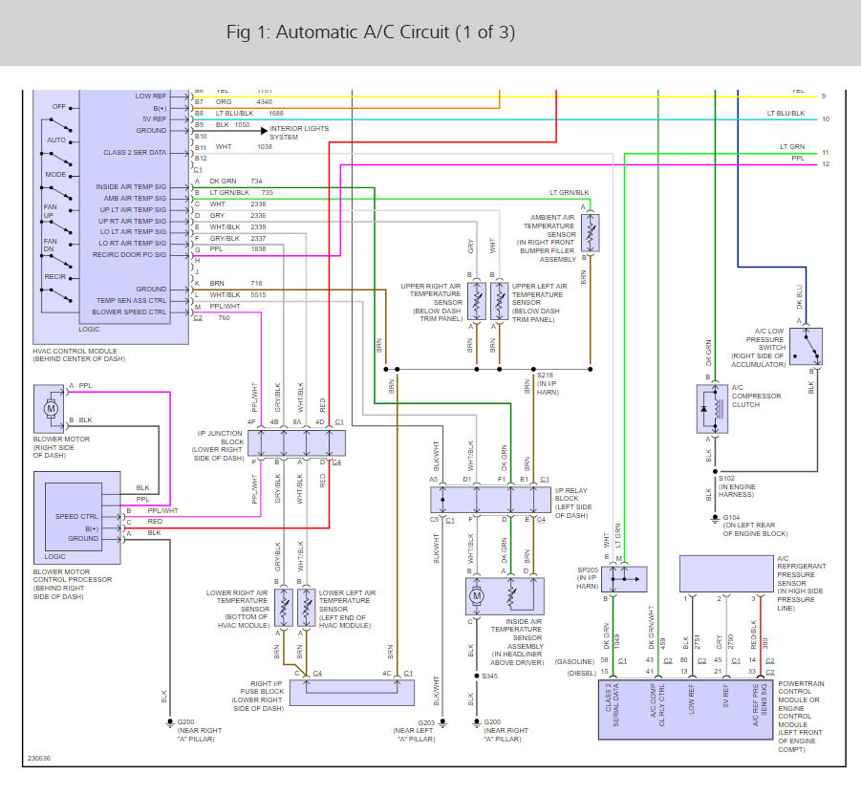
Task: Click the lower right air temperature sensor symbol
Action: [284, 608]
